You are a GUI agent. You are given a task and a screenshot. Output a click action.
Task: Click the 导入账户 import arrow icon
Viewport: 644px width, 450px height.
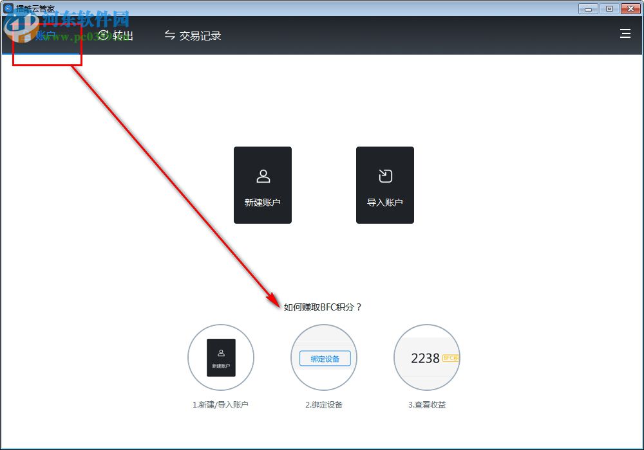(x=385, y=175)
